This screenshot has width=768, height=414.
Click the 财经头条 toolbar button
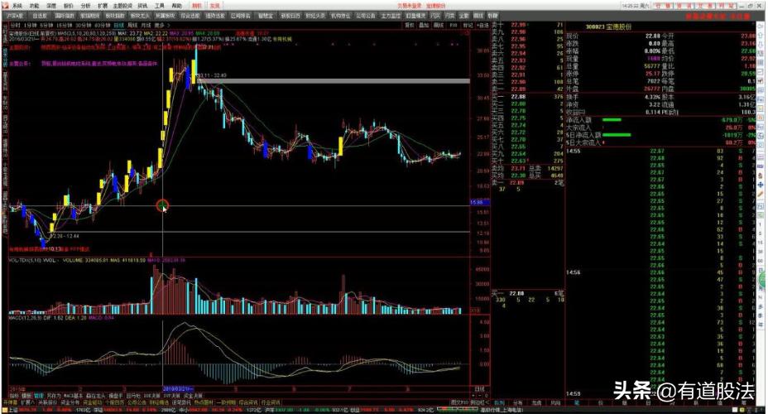(315, 17)
